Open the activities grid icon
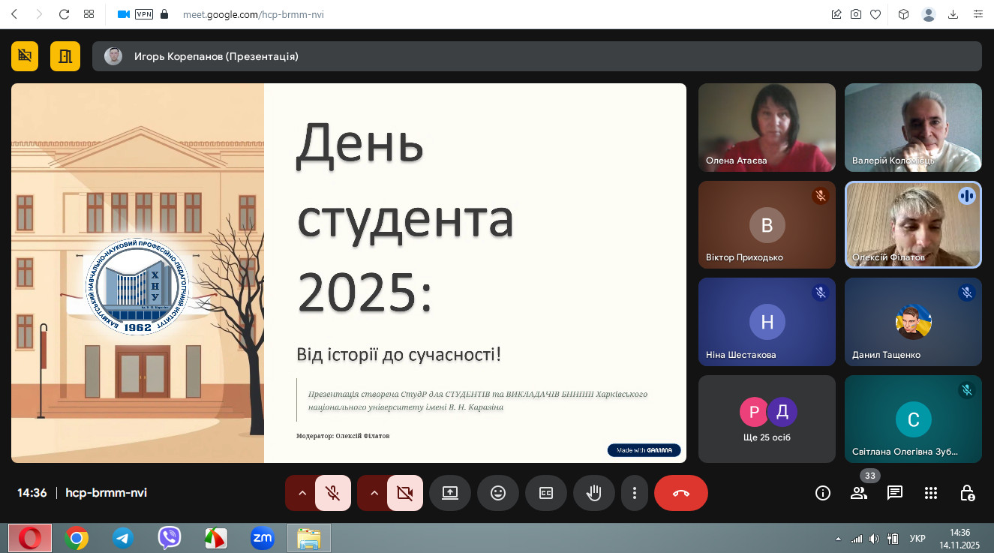The height and width of the screenshot is (553, 994). [931, 493]
